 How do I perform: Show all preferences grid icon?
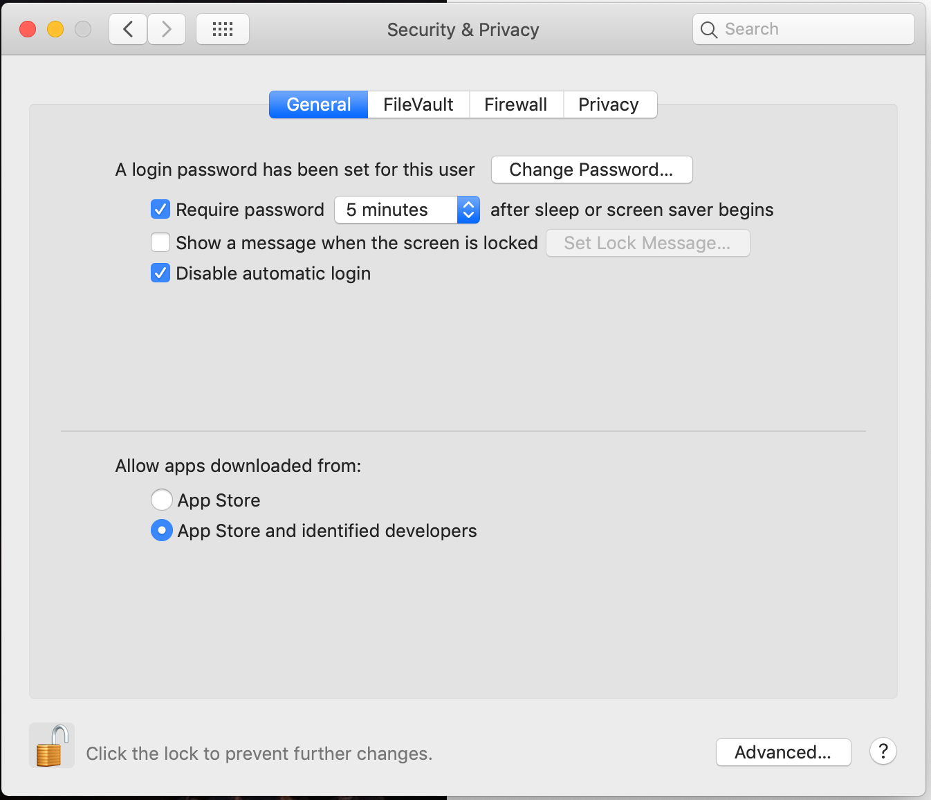pyautogui.click(x=223, y=29)
